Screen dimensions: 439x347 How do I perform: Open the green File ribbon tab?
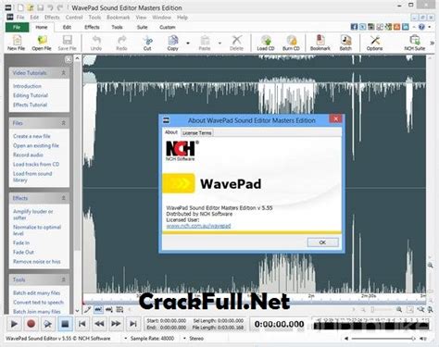[x=17, y=27]
